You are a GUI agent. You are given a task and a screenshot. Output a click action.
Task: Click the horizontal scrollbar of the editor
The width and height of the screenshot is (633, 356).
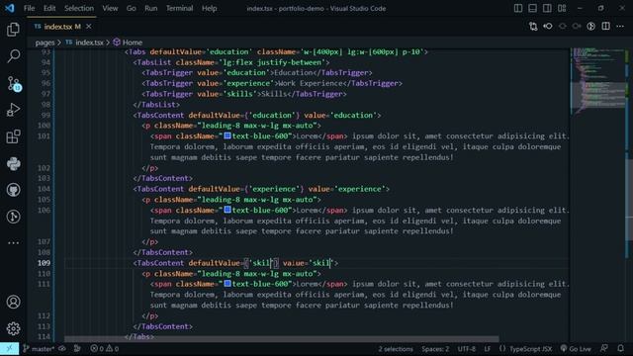pyautogui.click(x=281, y=339)
